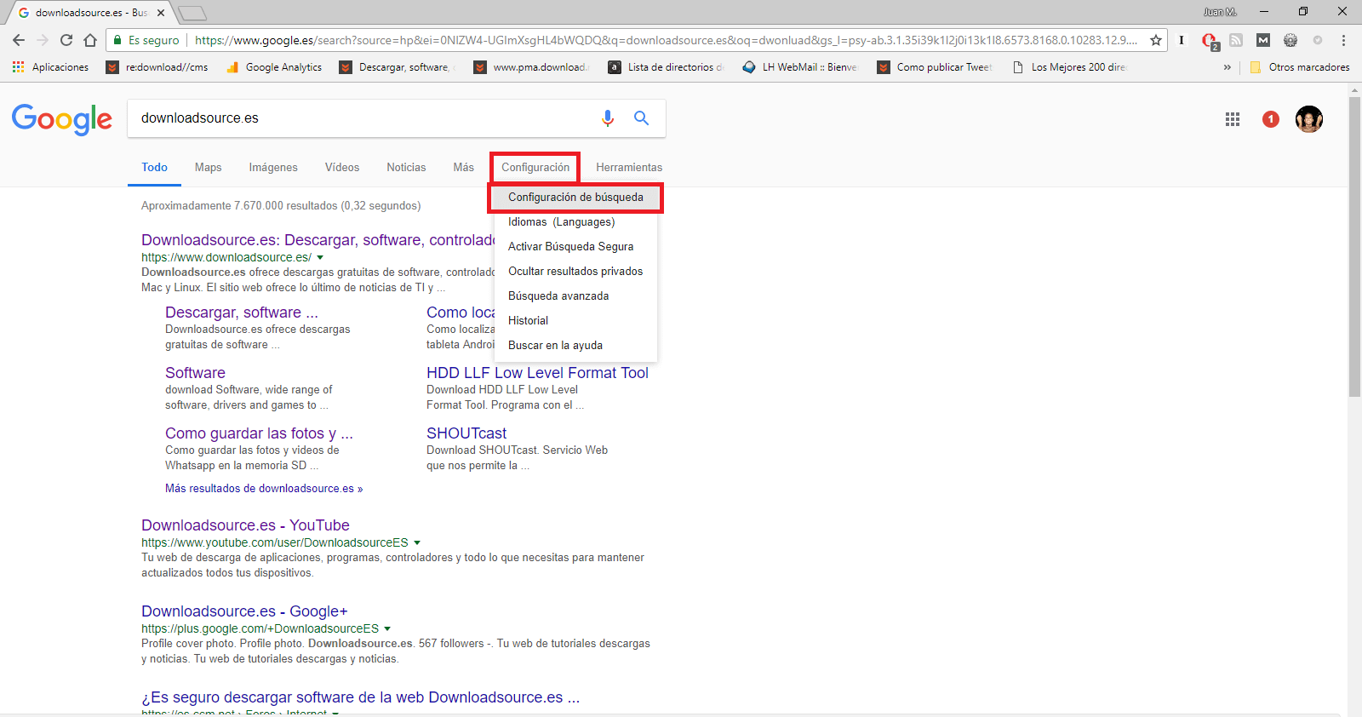
Task: Open the www.pma.download bookmark
Action: coord(532,67)
